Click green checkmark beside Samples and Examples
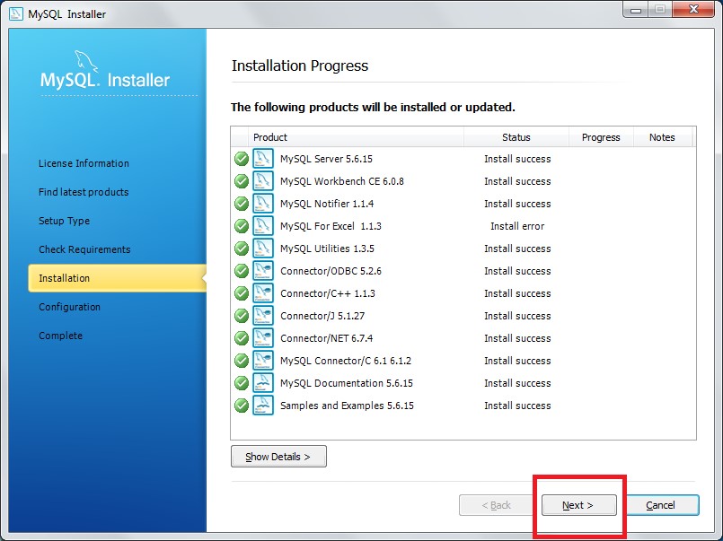 tap(242, 406)
